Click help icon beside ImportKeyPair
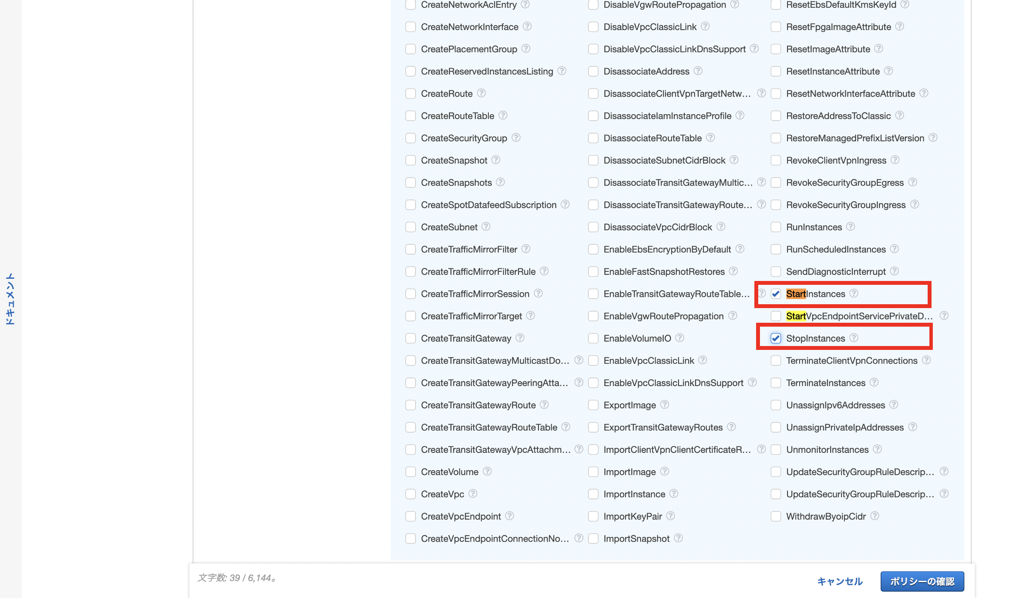The width and height of the screenshot is (1013, 605). (x=670, y=516)
